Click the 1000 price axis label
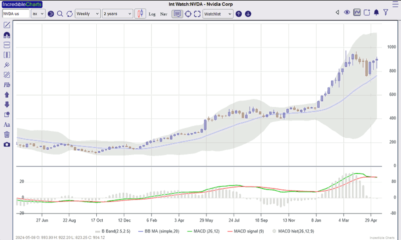The width and height of the screenshot is (401, 240). point(391,47)
